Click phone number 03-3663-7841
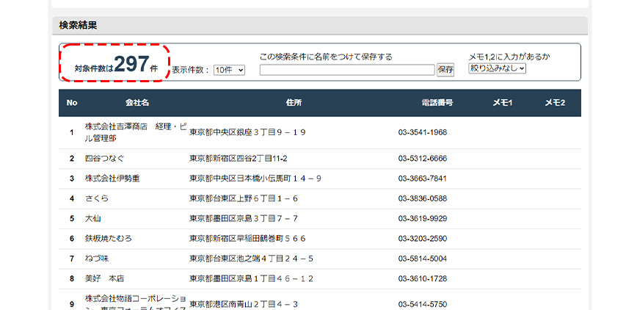The width and height of the screenshot is (626, 310). point(423,179)
